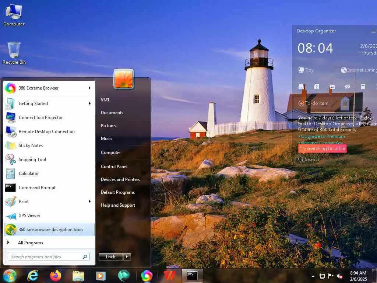The height and width of the screenshot is (283, 377).
Task: Expand Paint recent files arrow
Action: click(90, 202)
